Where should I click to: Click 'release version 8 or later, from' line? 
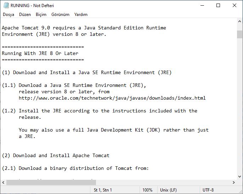[x=64, y=92]
